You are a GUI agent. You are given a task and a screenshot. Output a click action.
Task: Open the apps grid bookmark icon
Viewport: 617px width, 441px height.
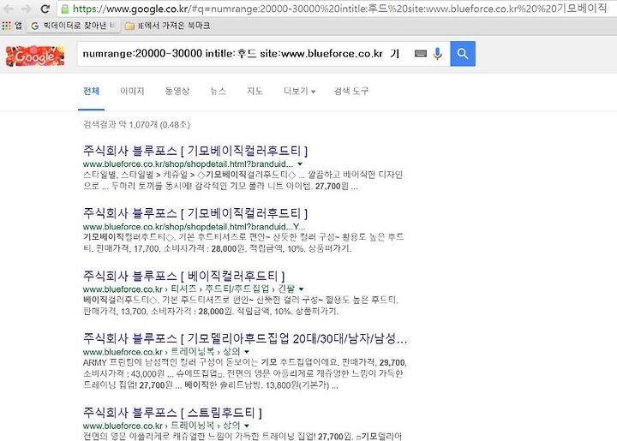[x=7, y=26]
